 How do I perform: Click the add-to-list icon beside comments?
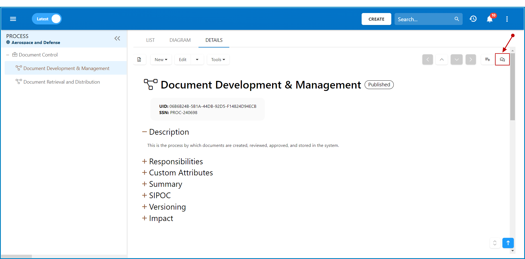click(487, 59)
